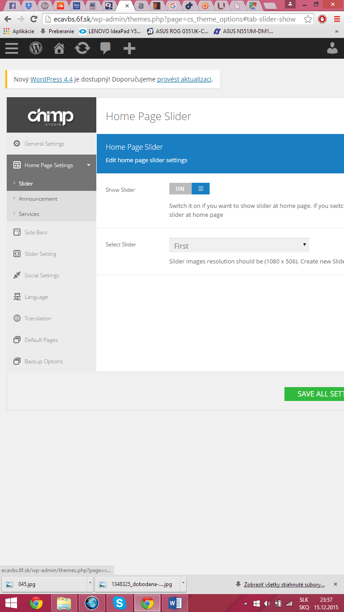Open the ASUS ROG G551JK bookmark

(177, 32)
